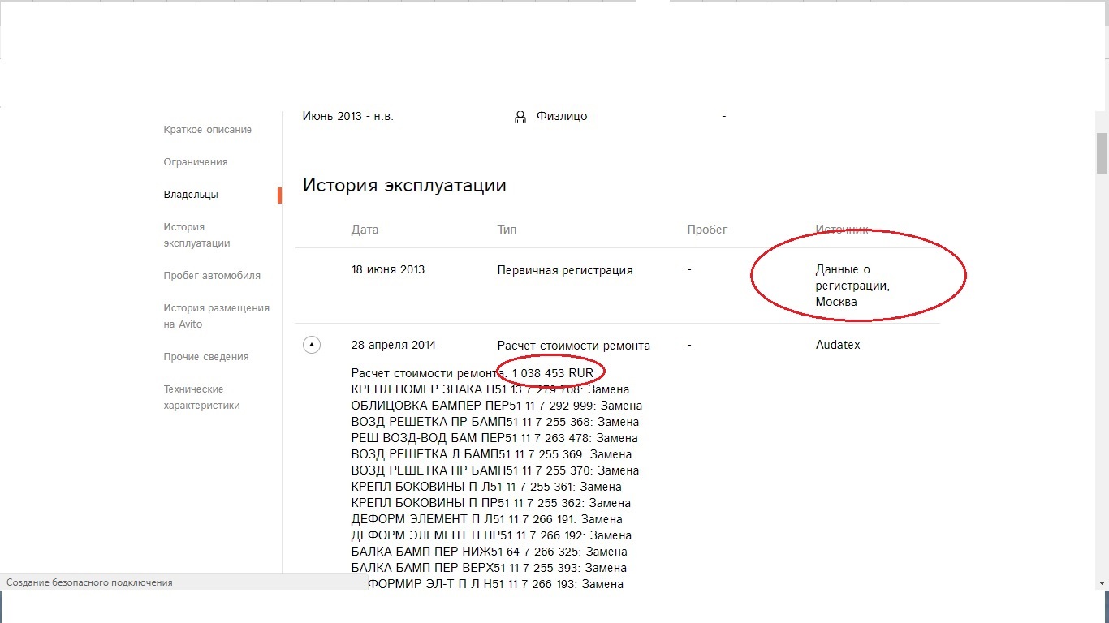This screenshot has height=623, width=1109.
Task: Jump to История эксплуатации sidebar link
Action: pyautogui.click(x=196, y=235)
